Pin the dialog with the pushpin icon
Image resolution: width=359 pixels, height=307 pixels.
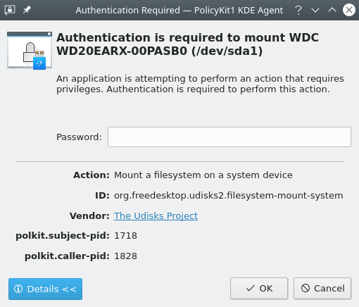point(27,10)
